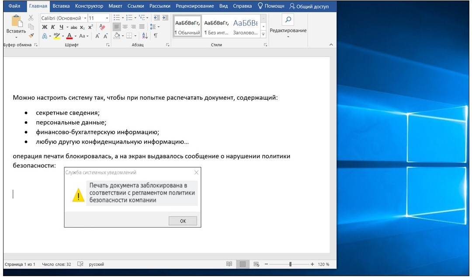Viewport: 472px width, 277px height.
Task: Switch to Web Layout view icon
Action: (257, 264)
